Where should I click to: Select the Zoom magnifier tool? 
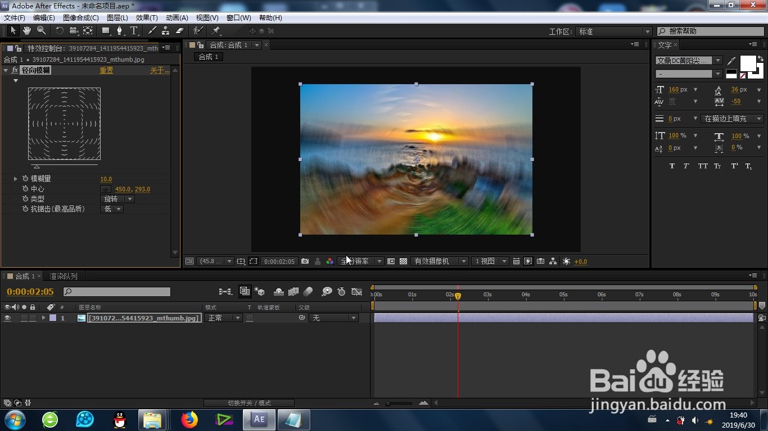point(42,30)
